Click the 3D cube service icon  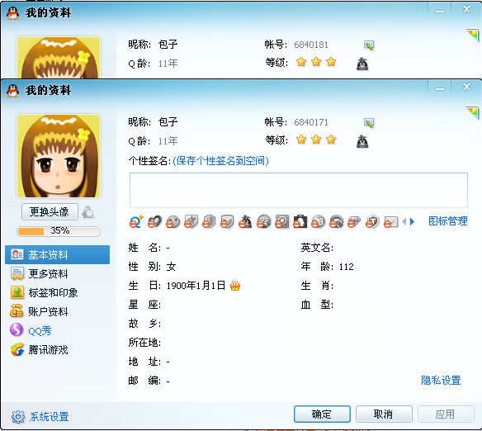pos(227,221)
